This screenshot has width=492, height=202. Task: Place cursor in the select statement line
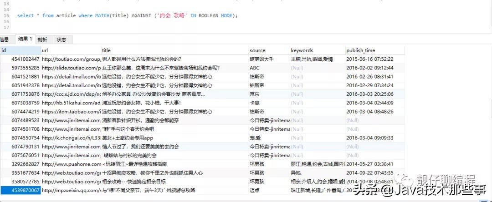(x=128, y=15)
